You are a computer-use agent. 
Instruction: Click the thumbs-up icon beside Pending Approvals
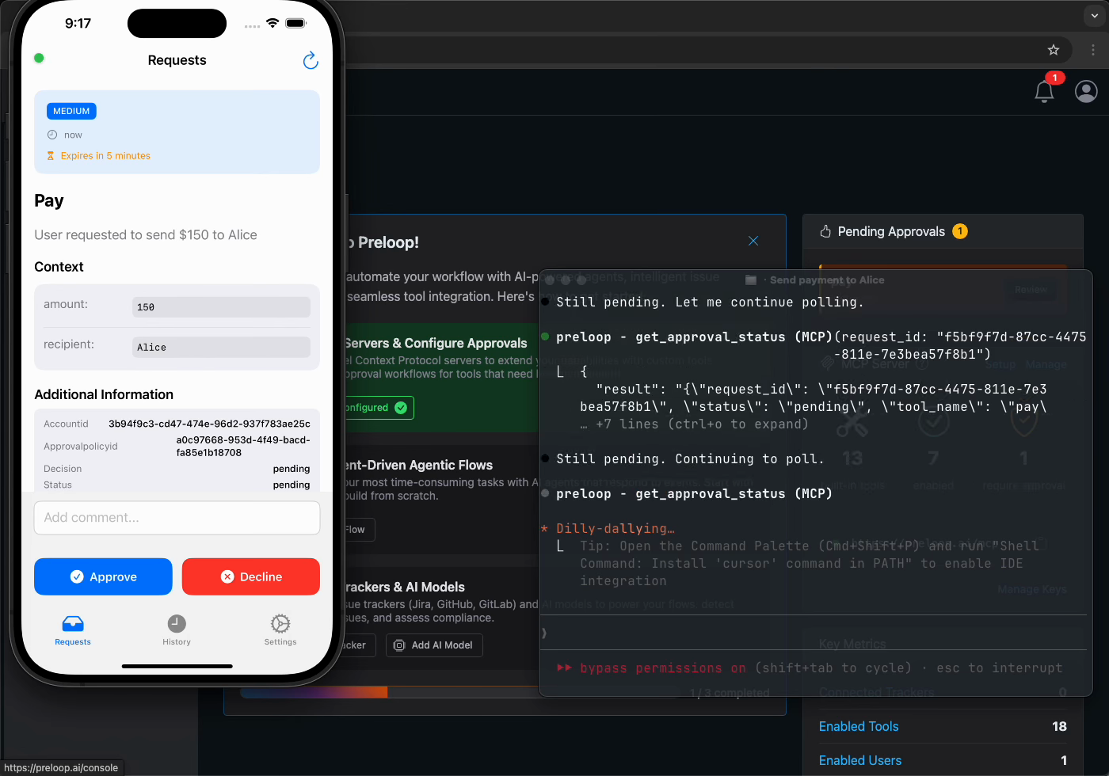(x=825, y=231)
